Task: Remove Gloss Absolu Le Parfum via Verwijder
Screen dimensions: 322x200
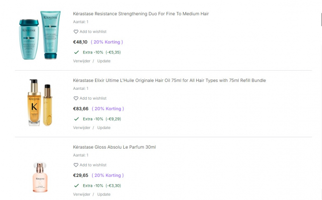Action: coord(82,195)
